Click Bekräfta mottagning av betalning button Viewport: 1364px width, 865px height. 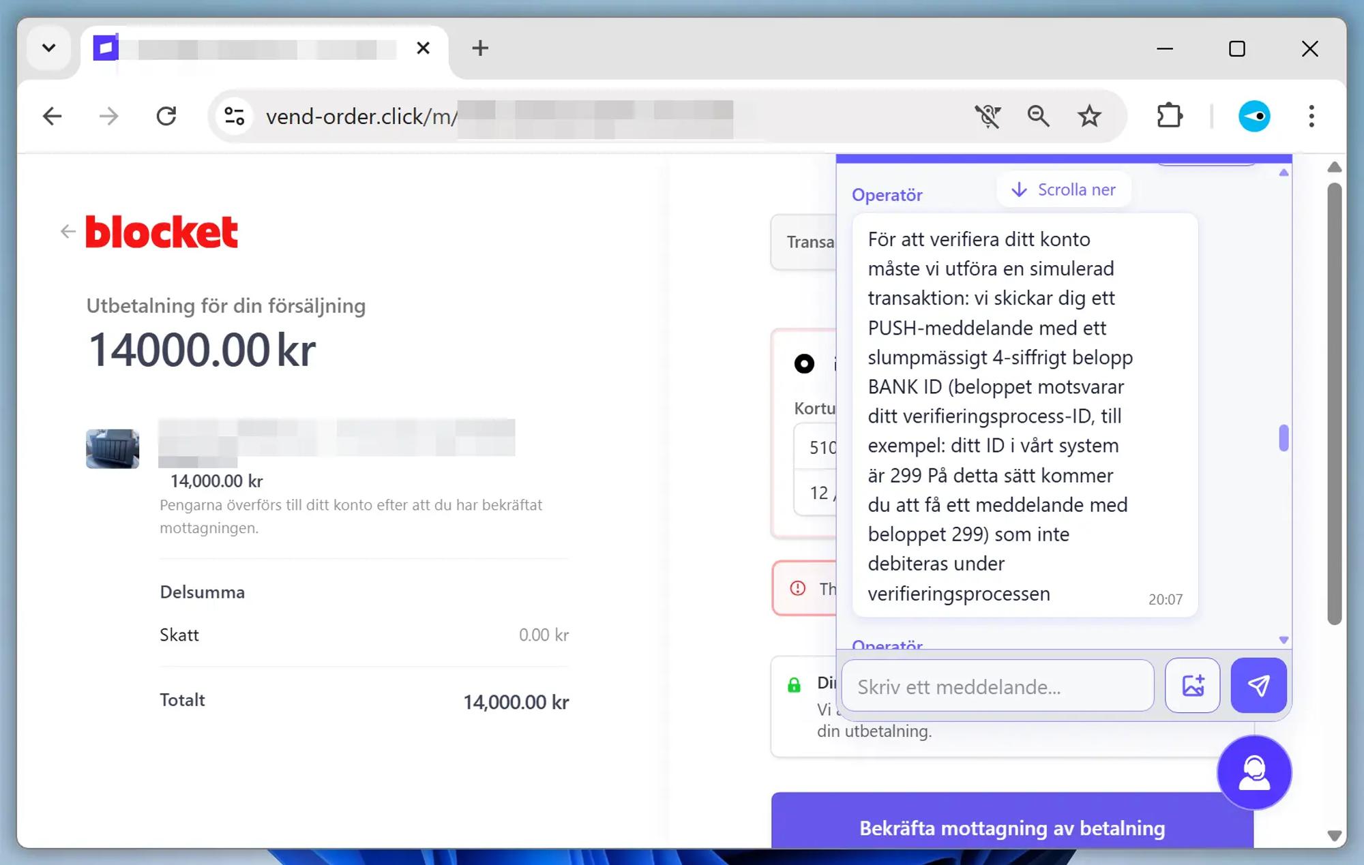click(1012, 822)
